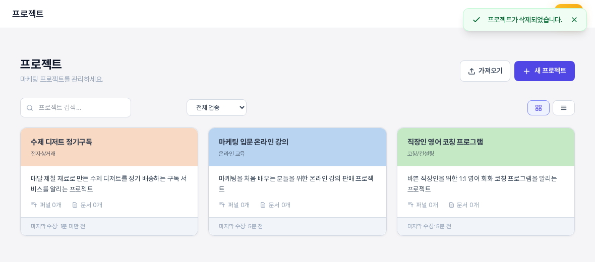Dismiss the project deleted notification
This screenshot has width=595, height=262.
[574, 20]
